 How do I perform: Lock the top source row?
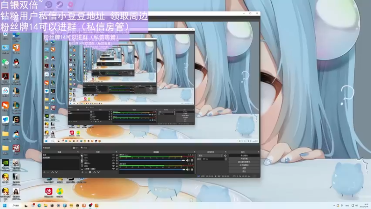coord(117,155)
